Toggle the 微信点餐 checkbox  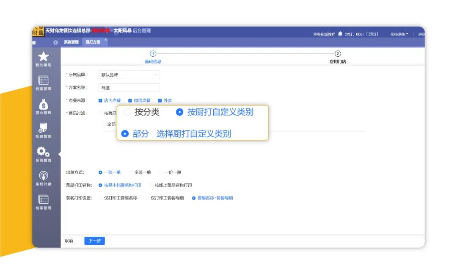130,100
